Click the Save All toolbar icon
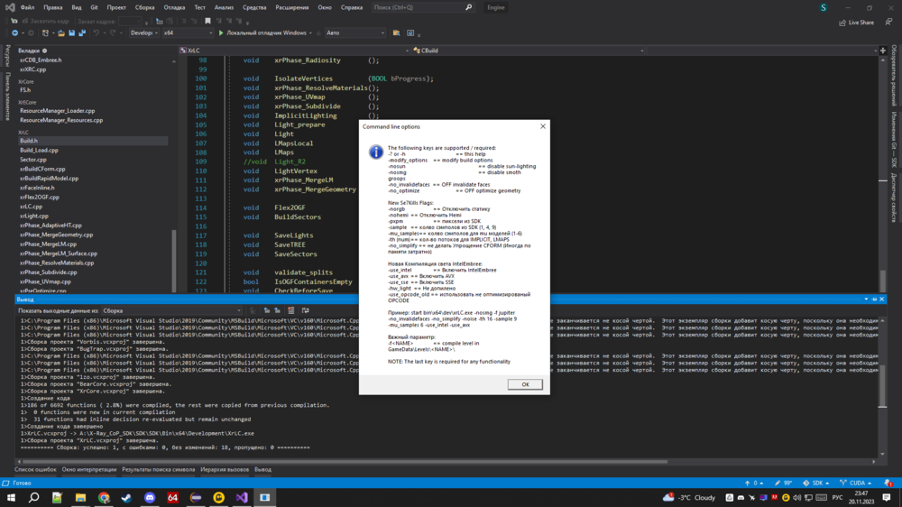902x507 pixels. pos(82,33)
